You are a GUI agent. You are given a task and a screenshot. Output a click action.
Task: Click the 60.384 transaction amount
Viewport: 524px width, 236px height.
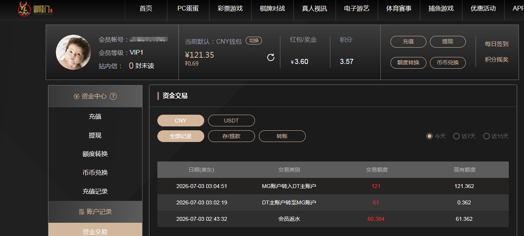coord(376,219)
